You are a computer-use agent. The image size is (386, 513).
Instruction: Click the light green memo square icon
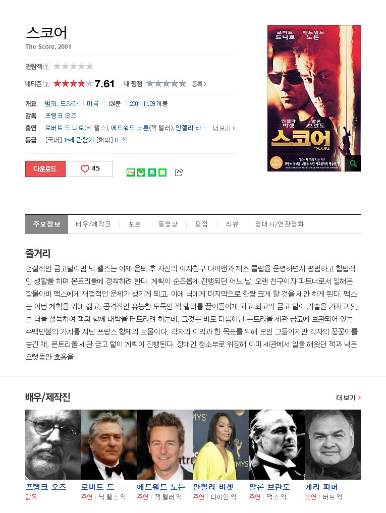(162, 172)
